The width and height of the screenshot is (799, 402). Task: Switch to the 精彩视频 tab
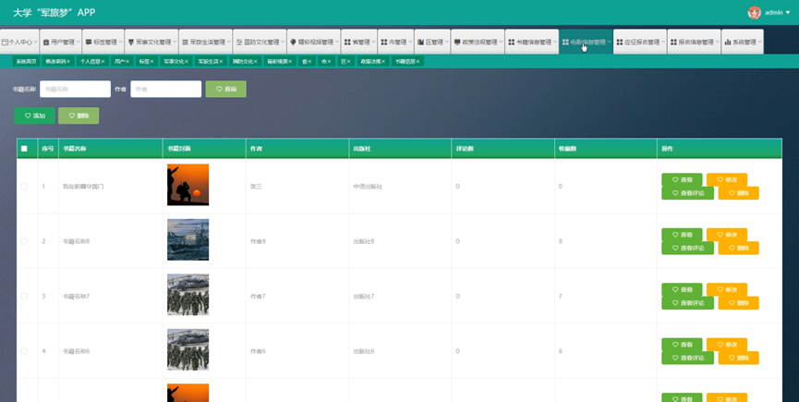pos(280,62)
